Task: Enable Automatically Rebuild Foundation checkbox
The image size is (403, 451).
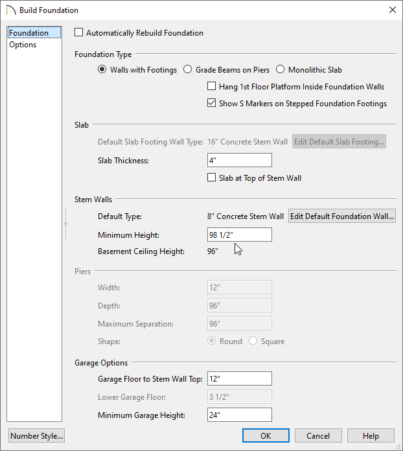Action: click(x=78, y=32)
